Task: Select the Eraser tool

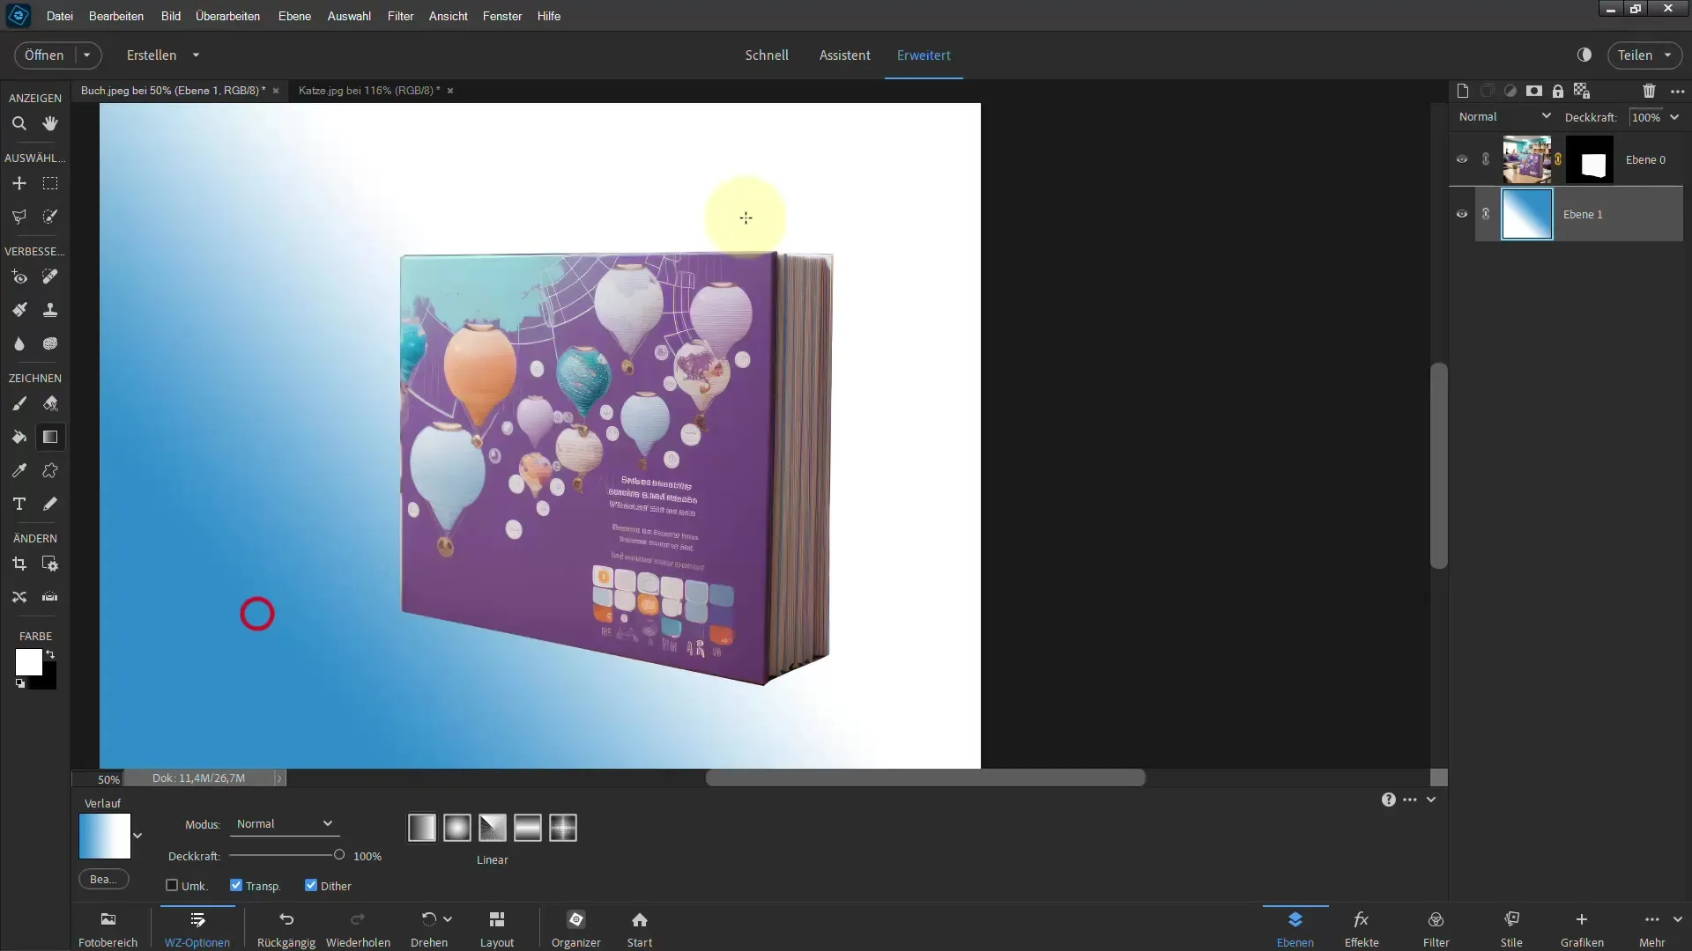Action: pos(50,404)
